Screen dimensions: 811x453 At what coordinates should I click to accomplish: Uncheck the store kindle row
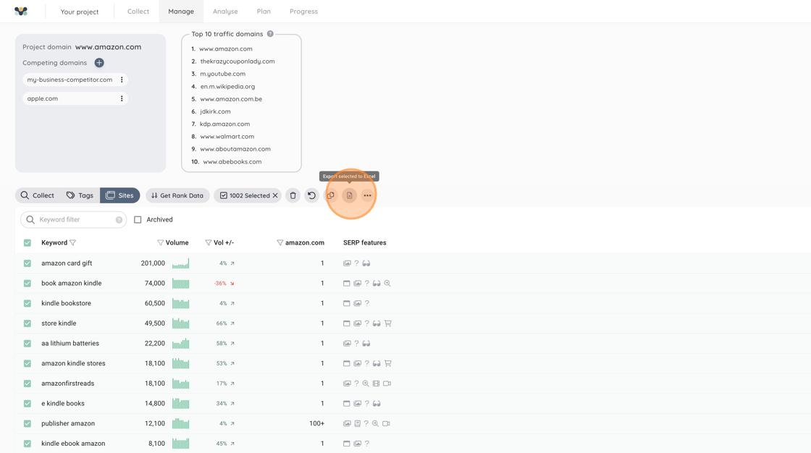point(28,323)
